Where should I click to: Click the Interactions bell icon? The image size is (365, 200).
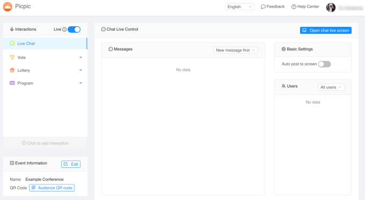12,29
